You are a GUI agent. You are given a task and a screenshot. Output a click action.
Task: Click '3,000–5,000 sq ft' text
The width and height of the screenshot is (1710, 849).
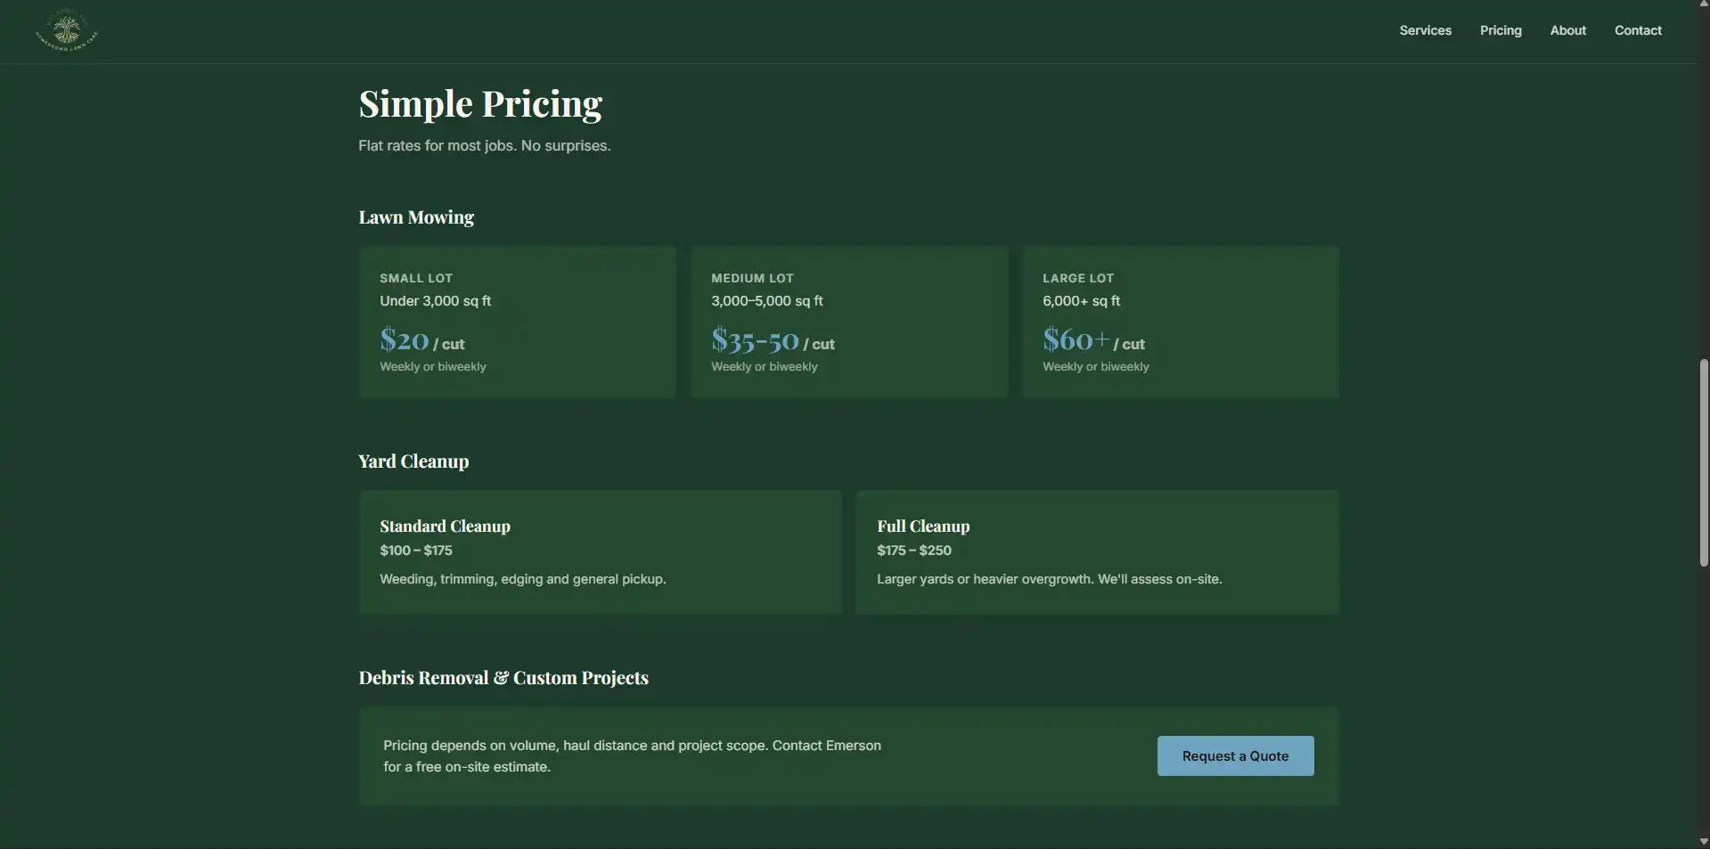767,301
